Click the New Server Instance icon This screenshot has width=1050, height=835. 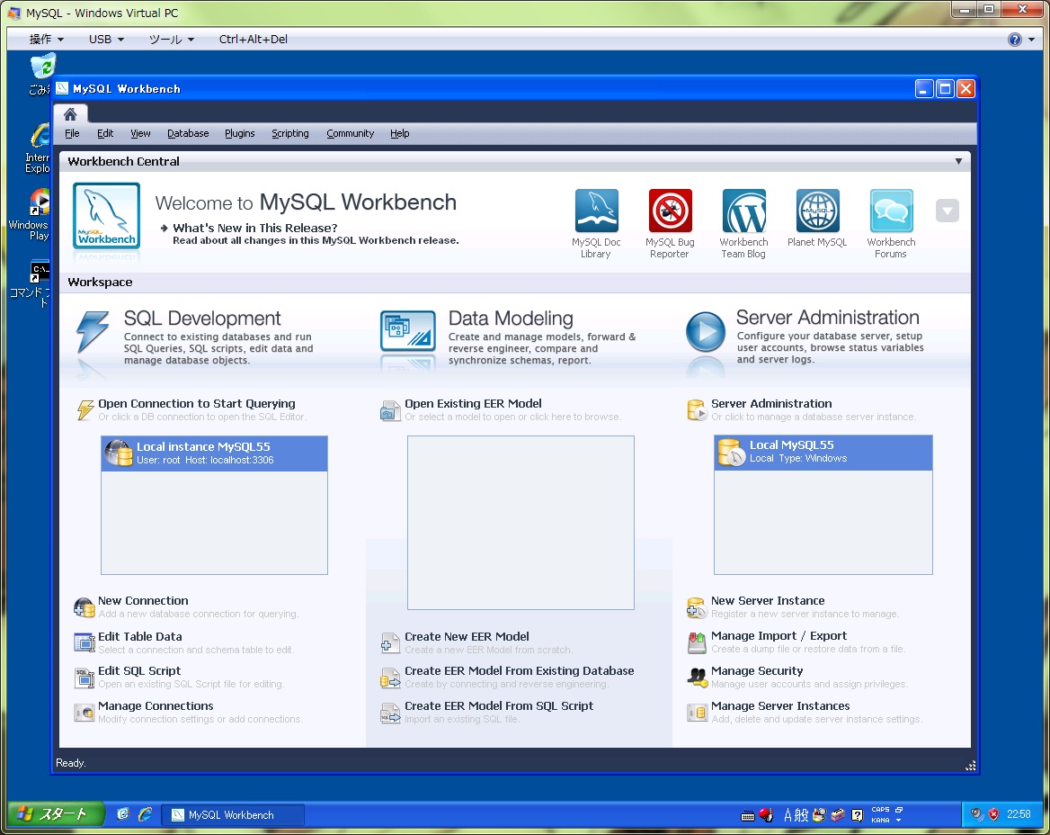point(697,607)
